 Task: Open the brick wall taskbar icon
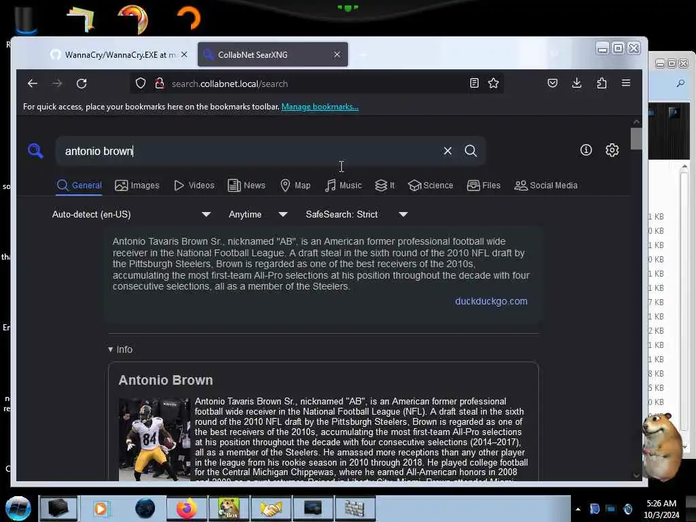pyautogui.click(x=355, y=508)
